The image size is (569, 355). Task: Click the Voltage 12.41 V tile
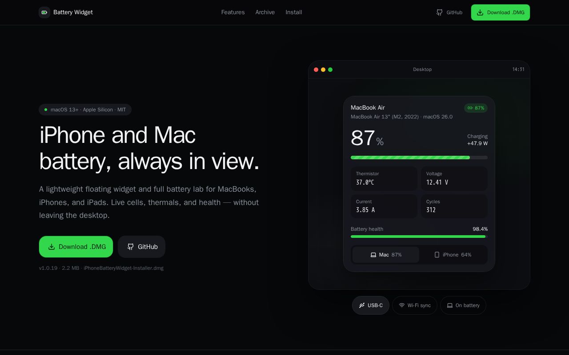pos(454,178)
